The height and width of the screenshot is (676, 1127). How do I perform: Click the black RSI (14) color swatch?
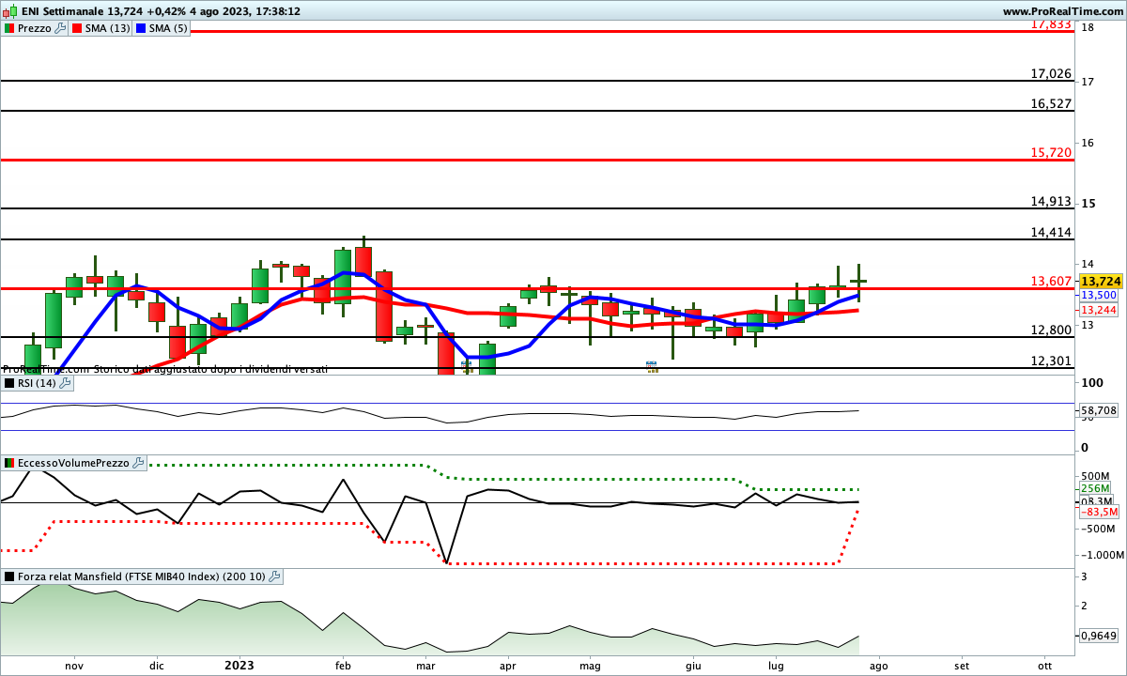pos(9,383)
